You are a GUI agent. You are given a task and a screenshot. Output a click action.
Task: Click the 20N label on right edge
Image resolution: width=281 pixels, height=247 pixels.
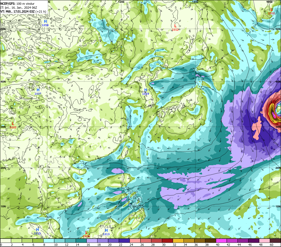[278, 168]
